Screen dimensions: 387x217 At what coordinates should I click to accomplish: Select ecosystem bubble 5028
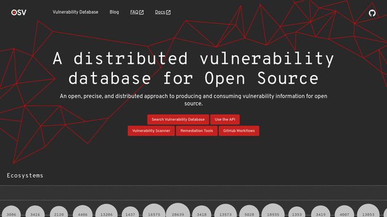pyautogui.click(x=249, y=211)
